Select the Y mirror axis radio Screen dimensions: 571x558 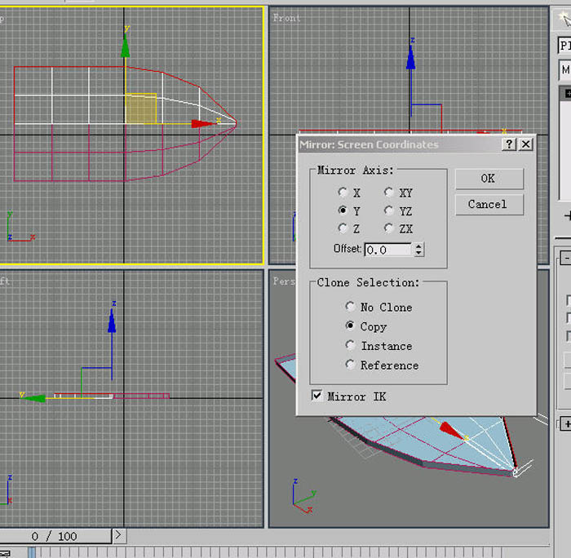click(343, 210)
